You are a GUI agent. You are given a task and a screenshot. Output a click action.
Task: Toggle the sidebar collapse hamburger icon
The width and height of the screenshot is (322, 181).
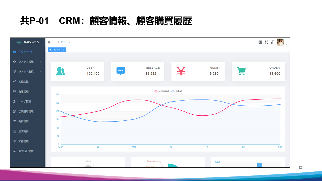(50, 42)
